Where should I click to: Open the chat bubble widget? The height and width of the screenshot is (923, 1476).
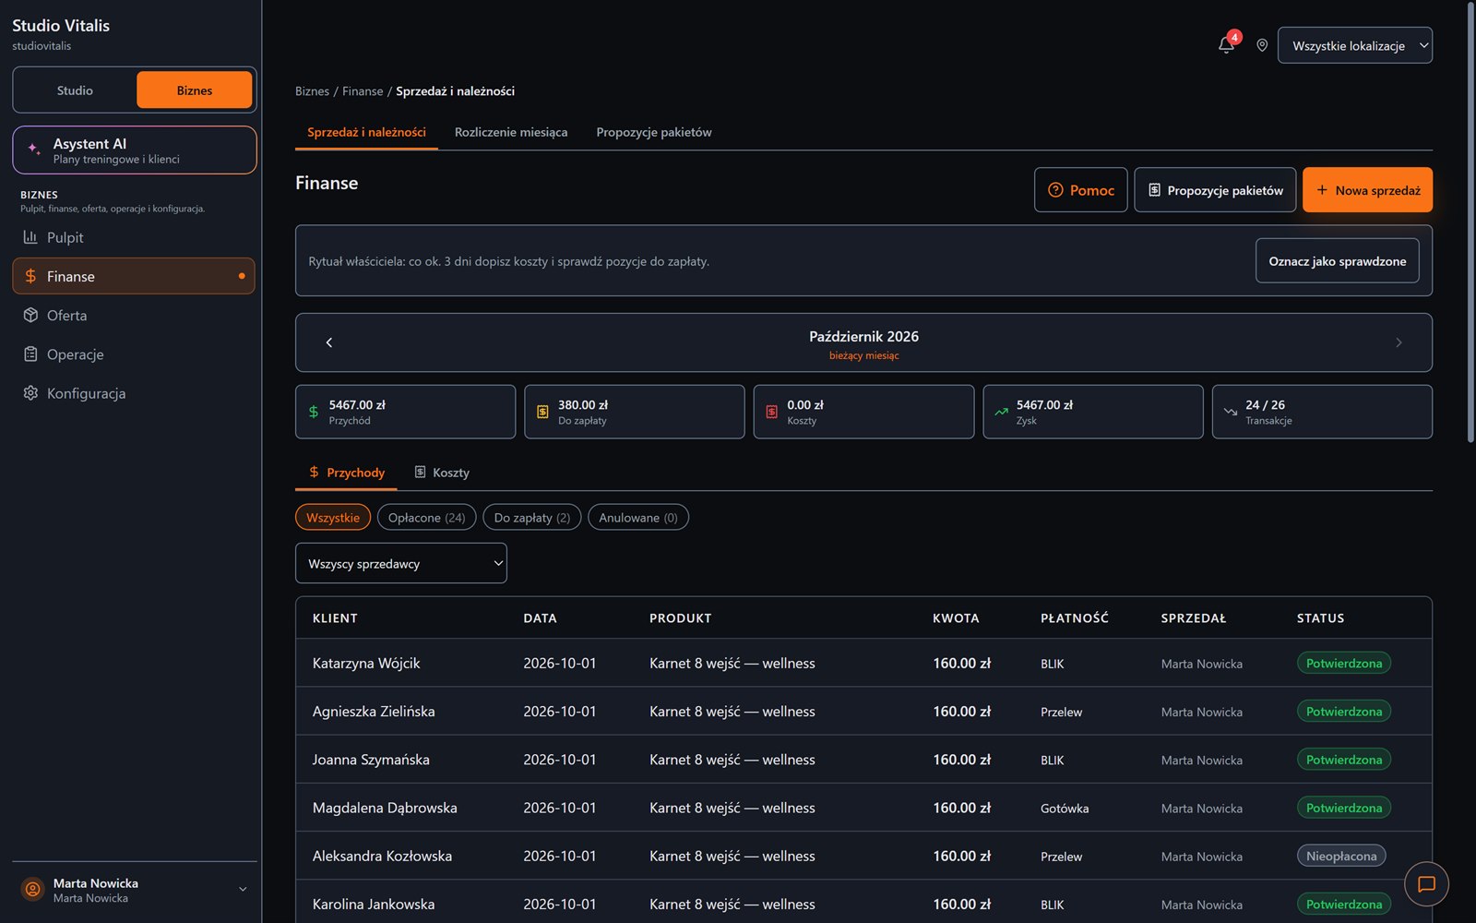[x=1426, y=884]
